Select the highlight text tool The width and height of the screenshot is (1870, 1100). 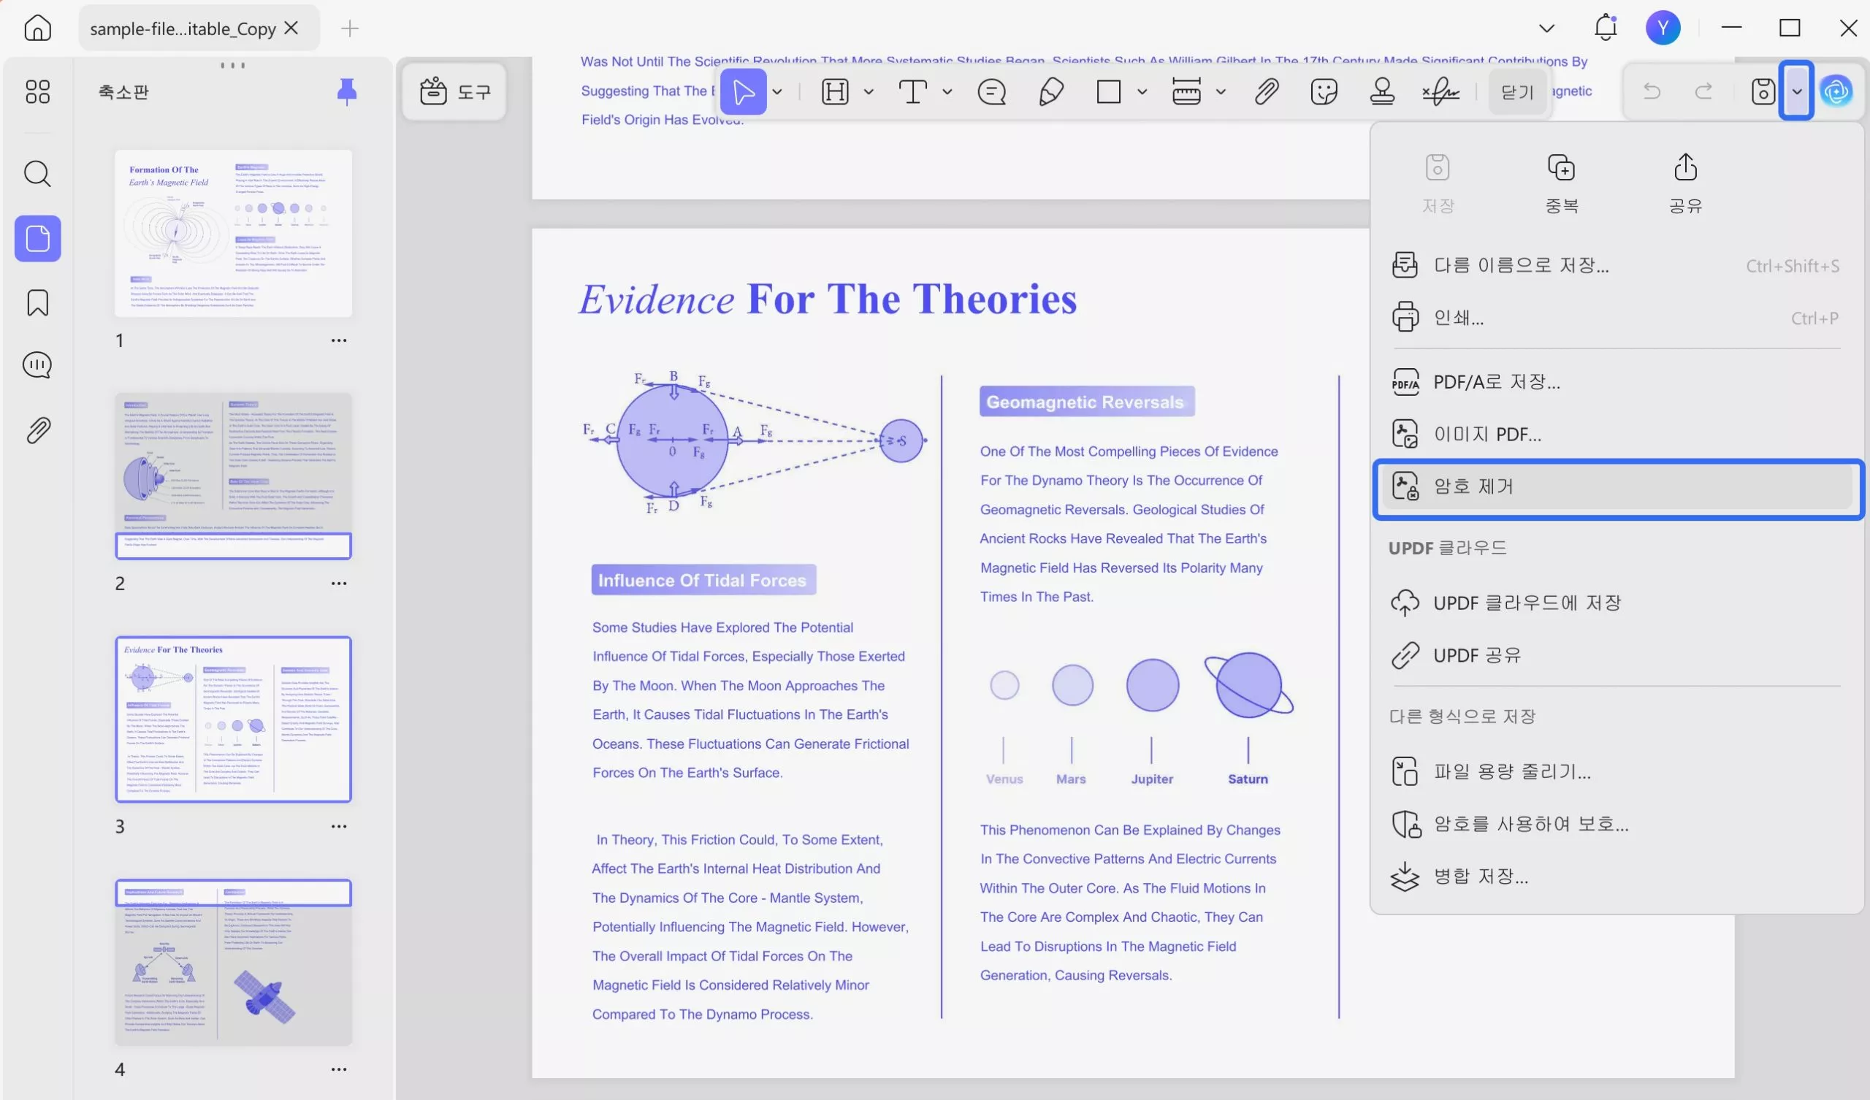point(835,92)
